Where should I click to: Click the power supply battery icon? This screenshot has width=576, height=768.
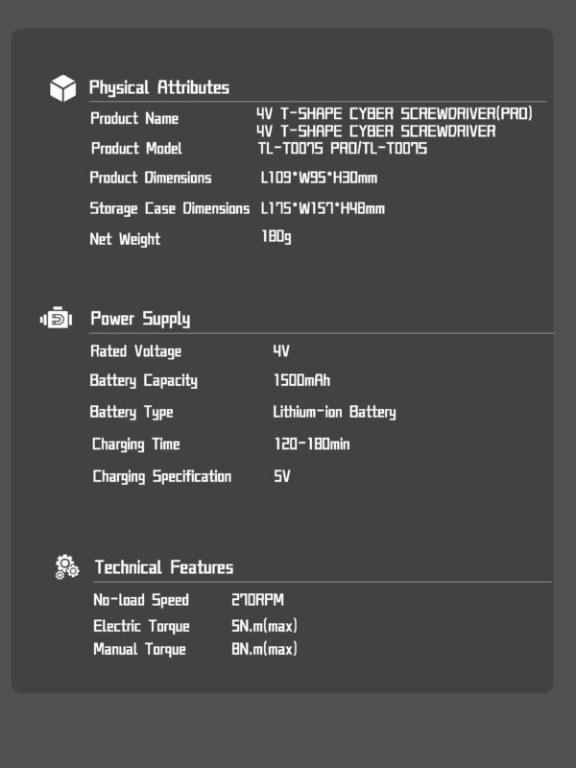57,319
